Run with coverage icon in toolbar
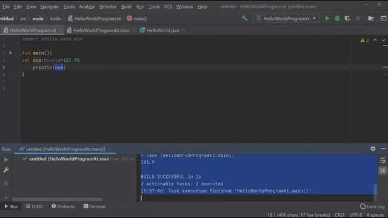The width and height of the screenshot is (388, 218). tap(347, 18)
